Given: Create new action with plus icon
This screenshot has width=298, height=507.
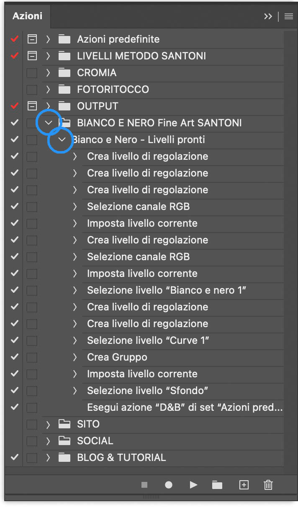Looking at the screenshot, I should 244,485.
